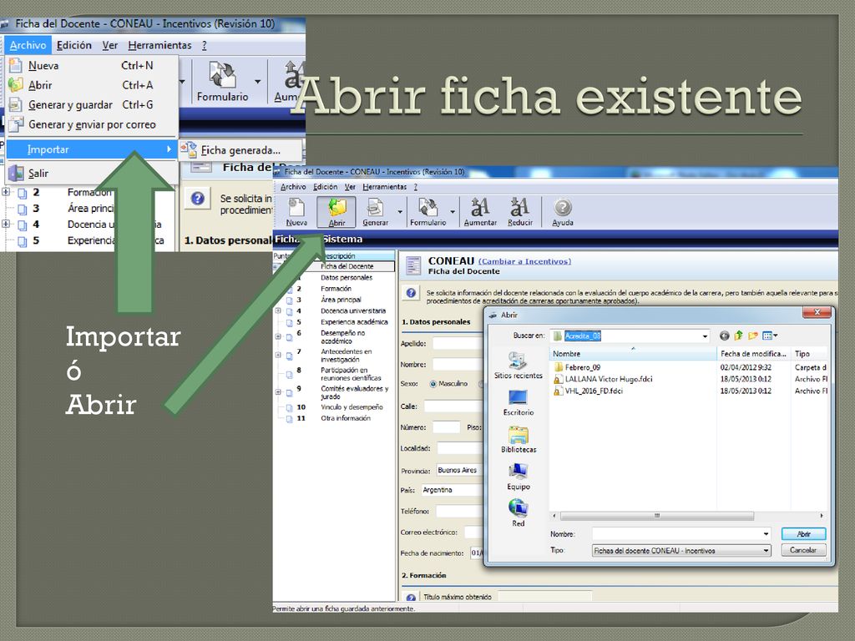Click the 'Cambiar a Incentivos' link

pyautogui.click(x=524, y=261)
